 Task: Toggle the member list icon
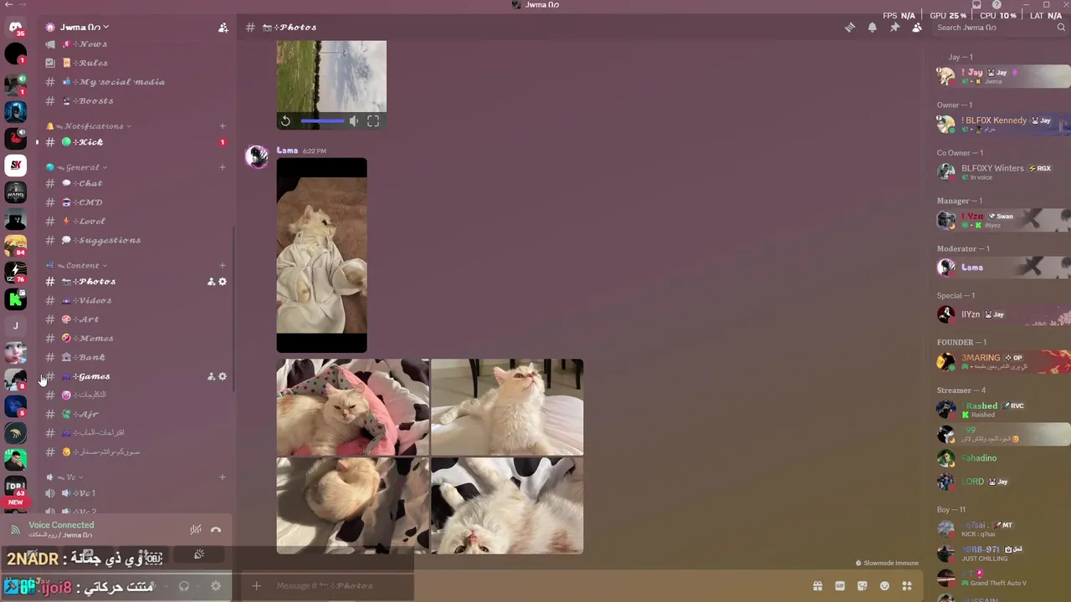917,28
